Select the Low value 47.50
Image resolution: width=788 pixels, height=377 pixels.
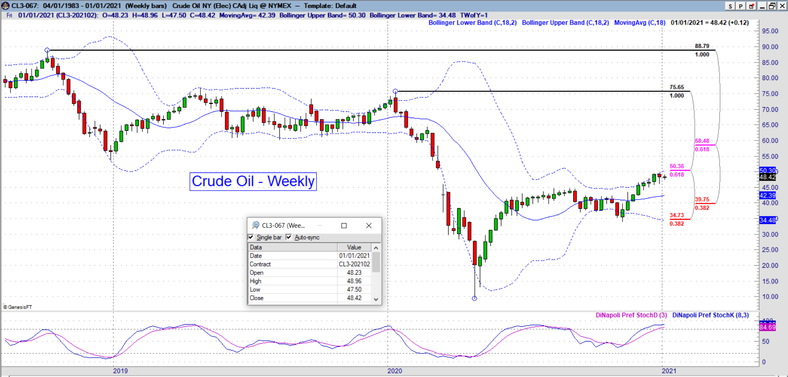pos(354,289)
